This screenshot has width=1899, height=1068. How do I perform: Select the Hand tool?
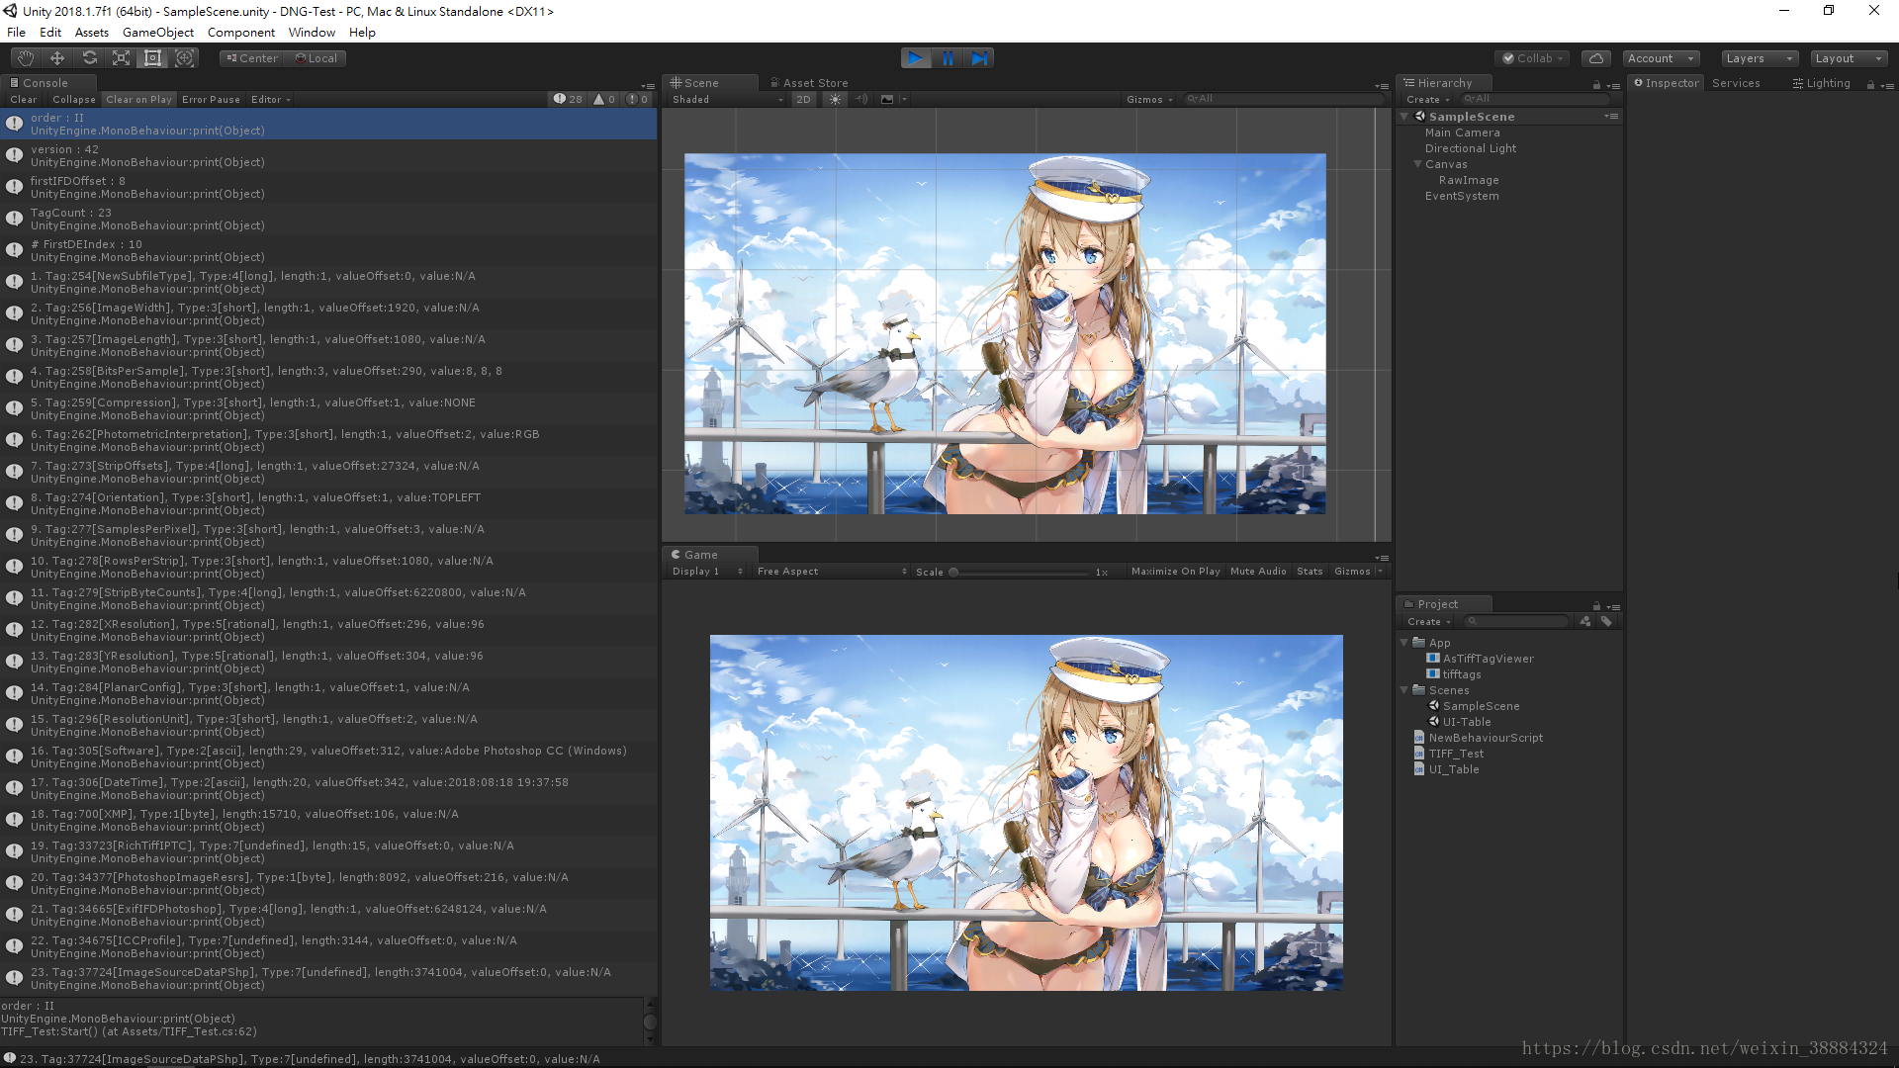(x=26, y=58)
